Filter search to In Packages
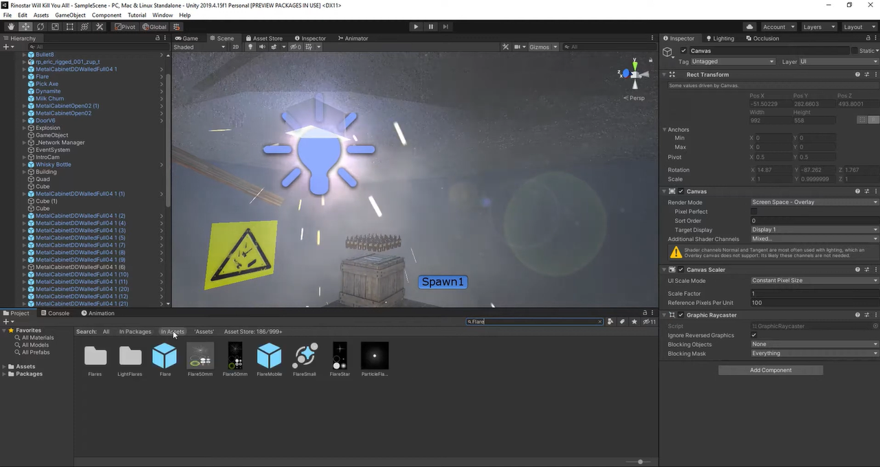Viewport: 880px width, 467px height. tap(135, 332)
